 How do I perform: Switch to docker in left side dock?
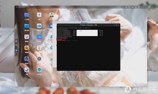[16, 50]
